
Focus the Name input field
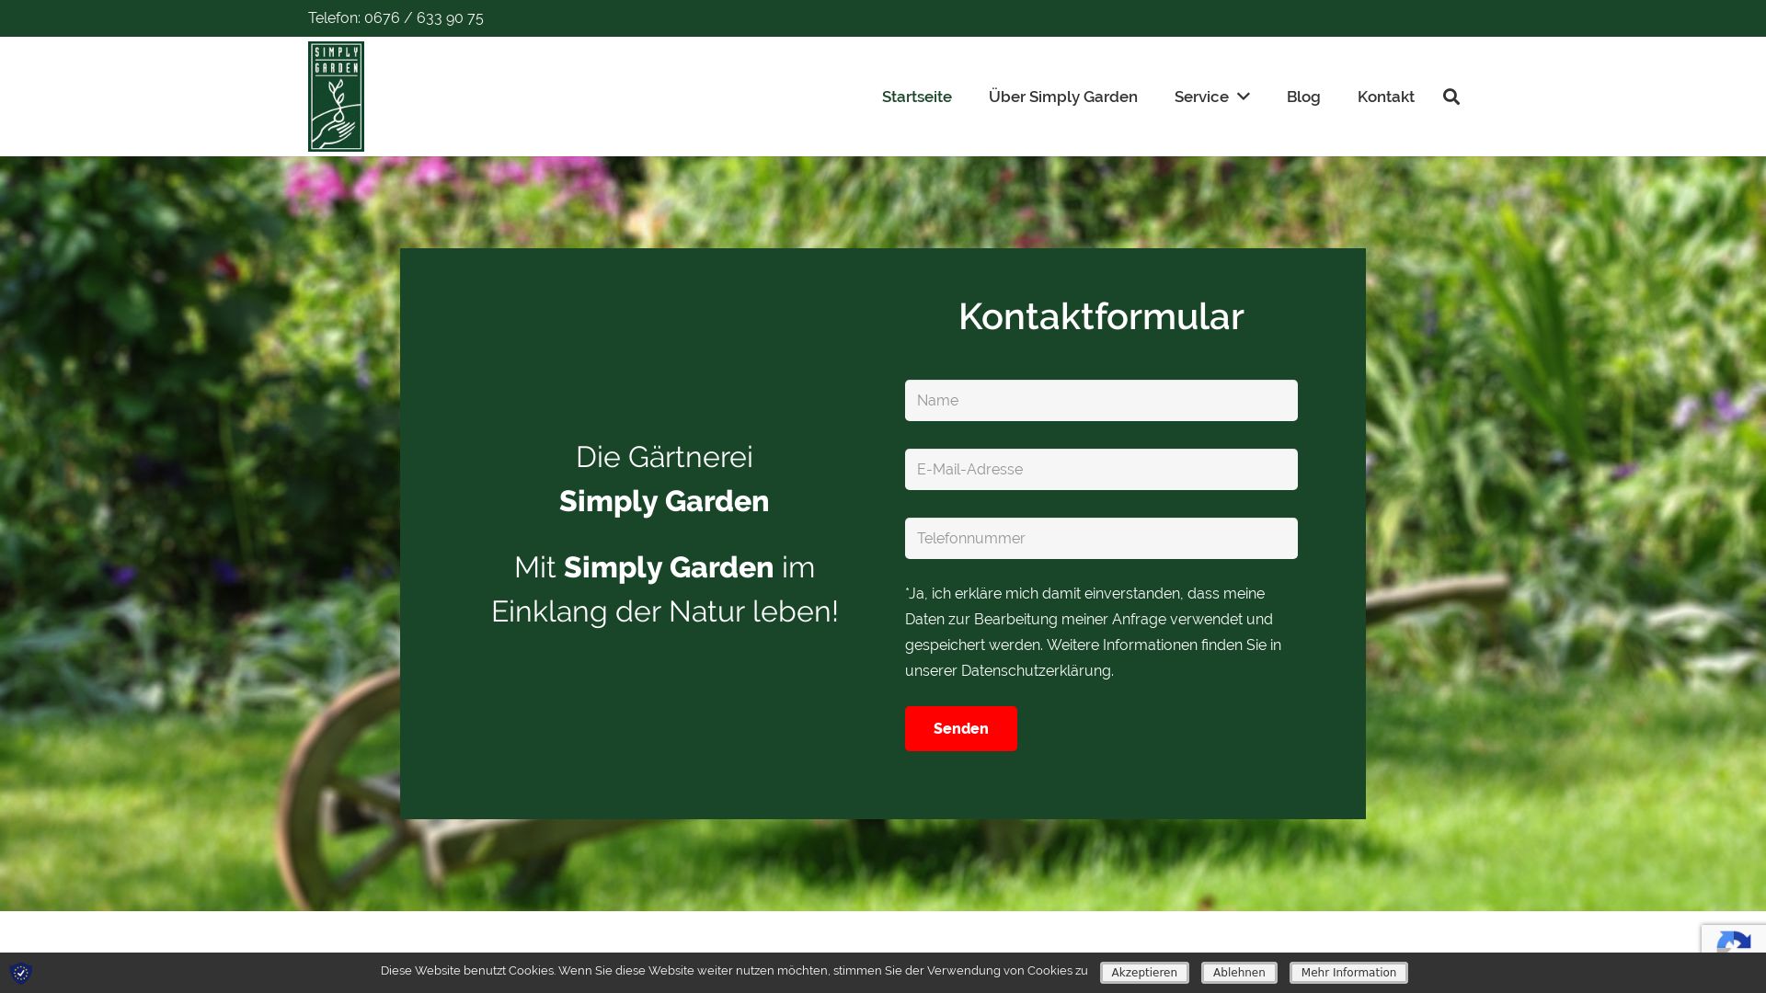tap(1101, 400)
